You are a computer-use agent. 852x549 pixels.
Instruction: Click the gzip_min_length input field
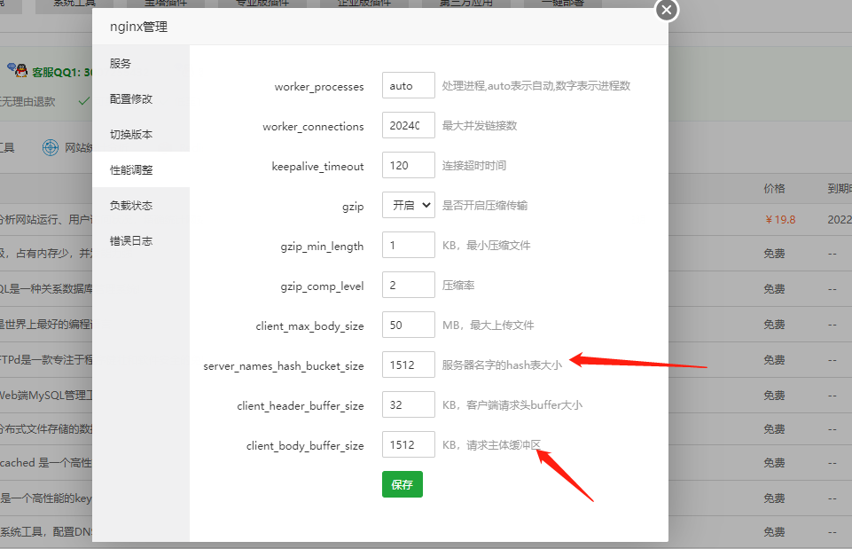click(x=408, y=245)
